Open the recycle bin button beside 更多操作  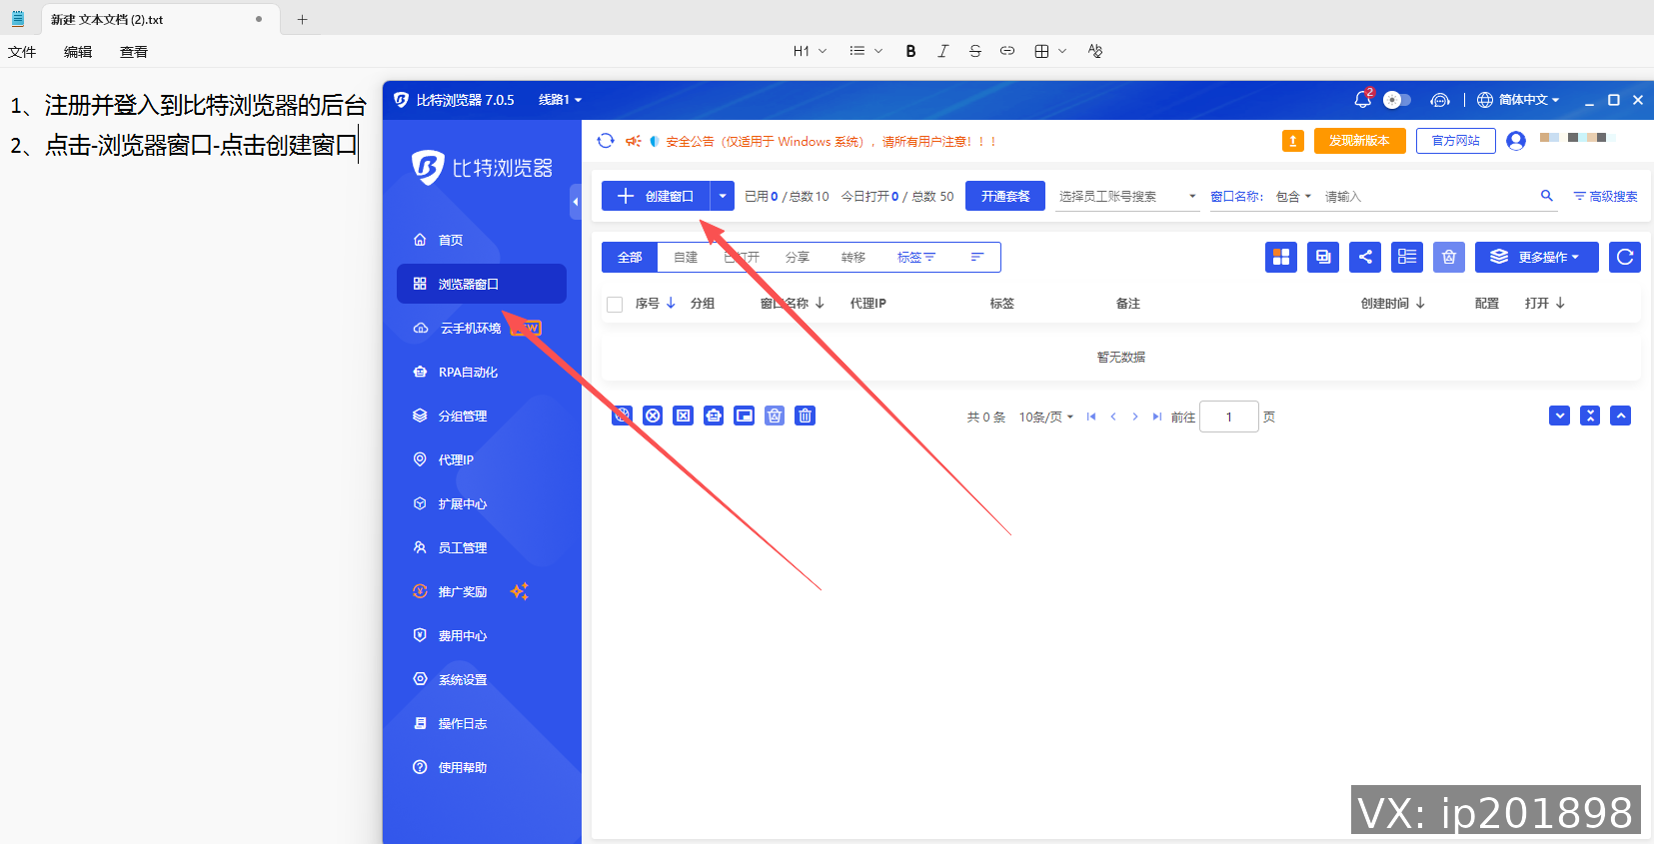point(1449,257)
